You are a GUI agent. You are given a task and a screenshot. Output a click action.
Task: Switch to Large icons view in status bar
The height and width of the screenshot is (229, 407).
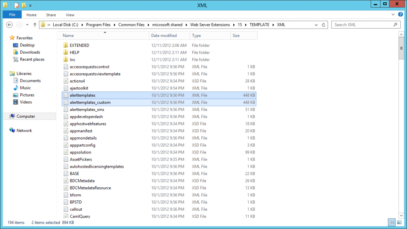pos(399,222)
